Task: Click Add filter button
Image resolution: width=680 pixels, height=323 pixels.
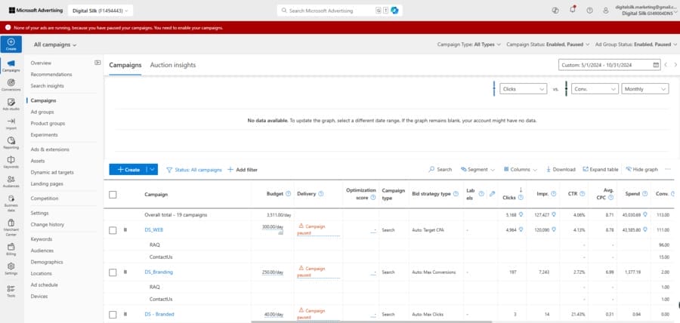Action: pos(243,170)
